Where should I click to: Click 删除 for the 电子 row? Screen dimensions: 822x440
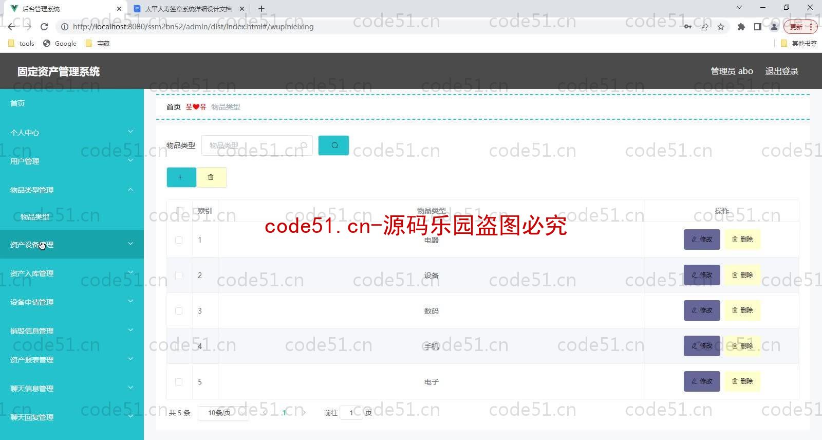pos(742,381)
